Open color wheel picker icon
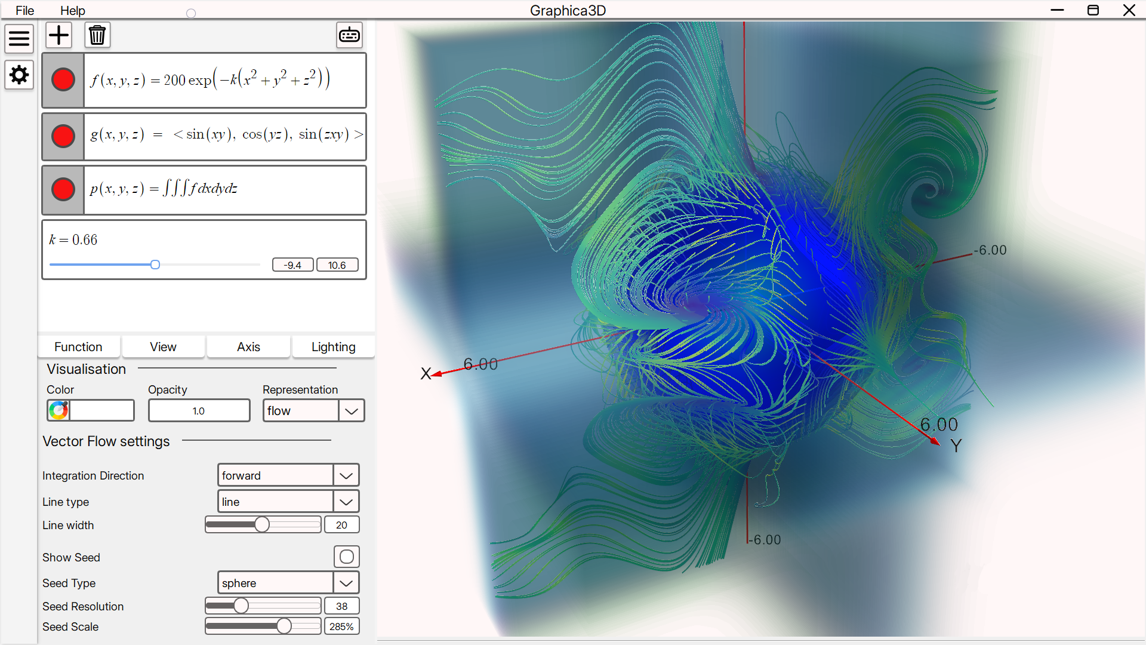The height and width of the screenshot is (645, 1146). [x=58, y=410]
